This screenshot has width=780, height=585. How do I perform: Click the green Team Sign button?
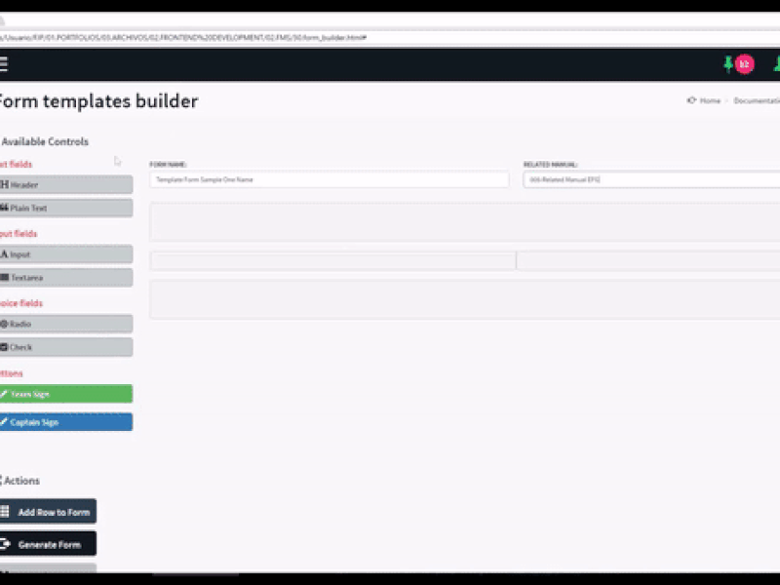[x=66, y=394]
